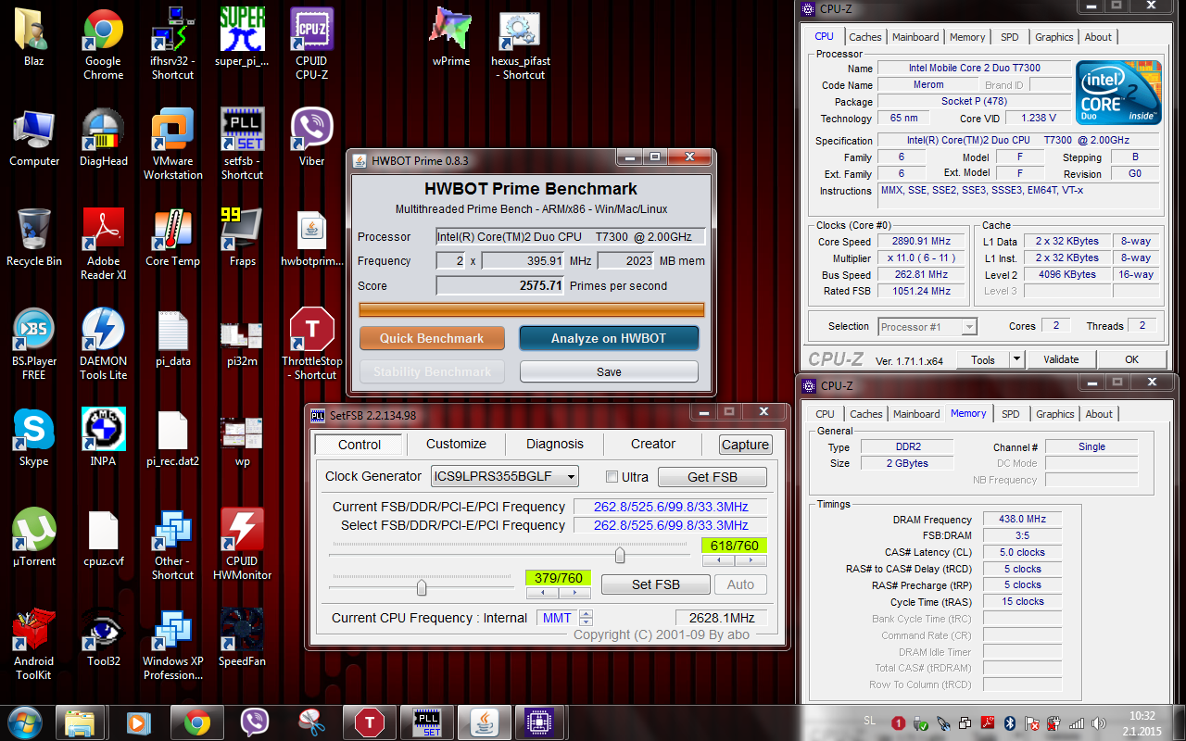The height and width of the screenshot is (741, 1186).
Task: Open the wPrime desktop icon
Action: [x=451, y=37]
